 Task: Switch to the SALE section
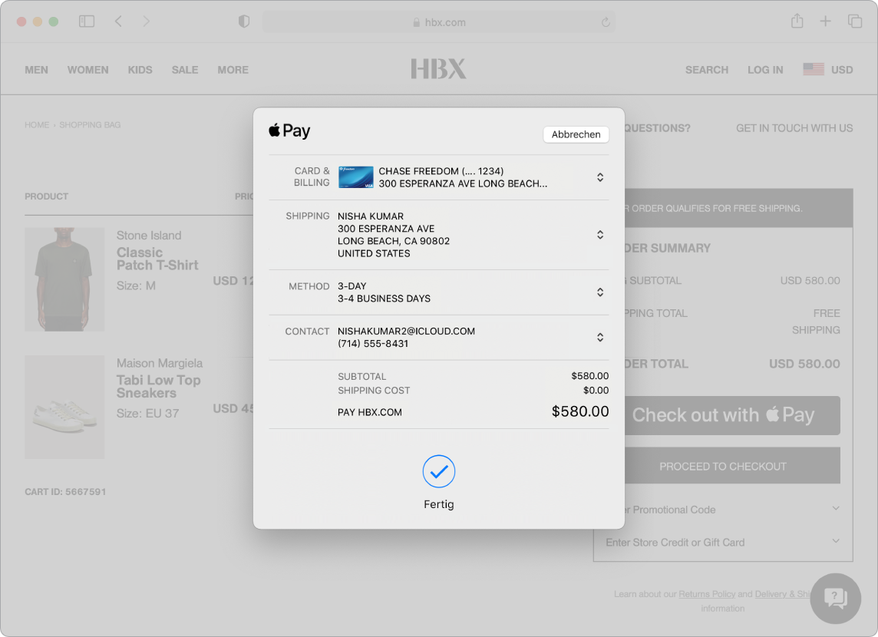[x=184, y=70]
